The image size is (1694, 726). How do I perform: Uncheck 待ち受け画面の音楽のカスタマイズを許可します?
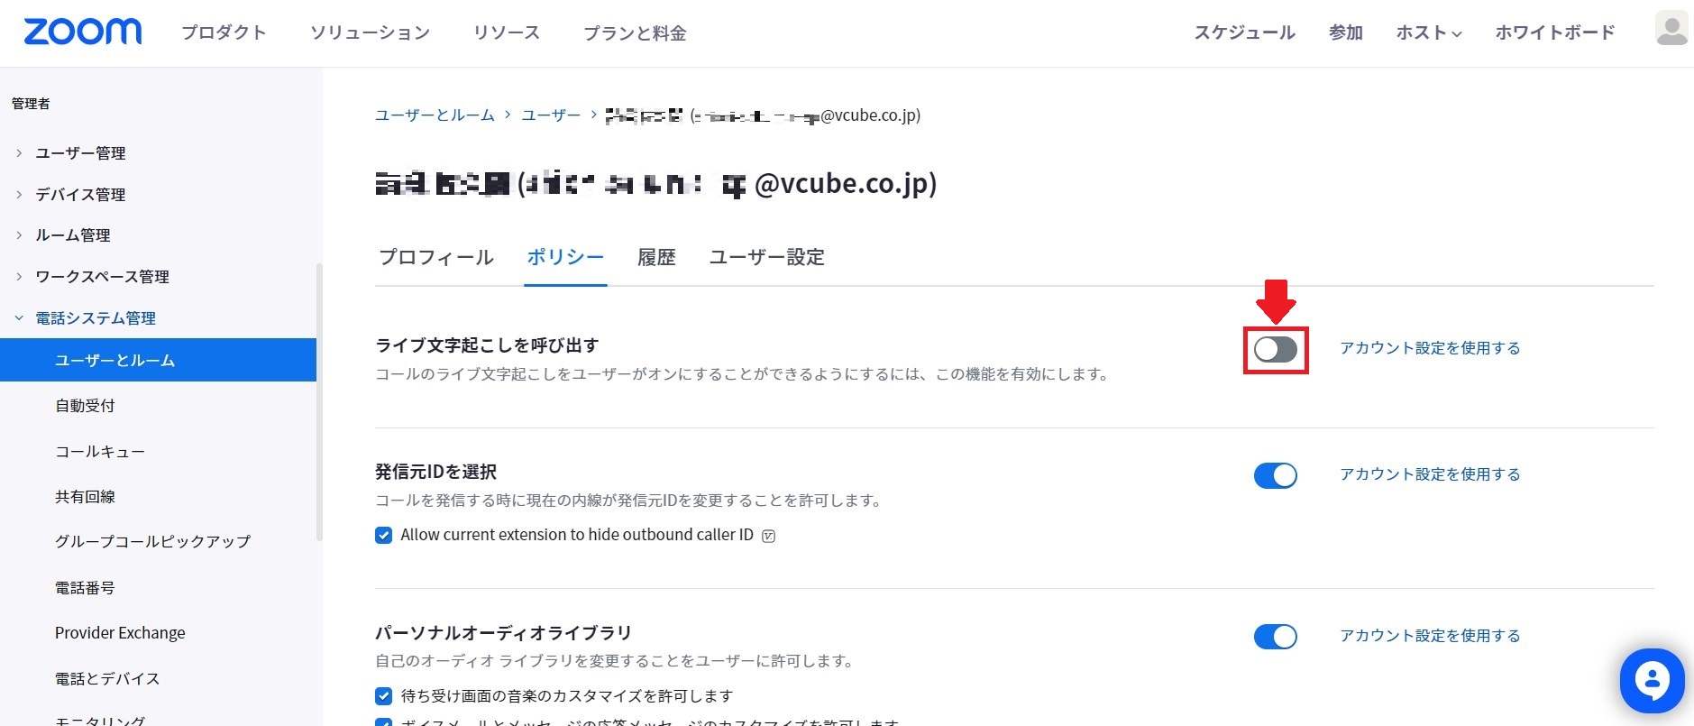pos(384,696)
